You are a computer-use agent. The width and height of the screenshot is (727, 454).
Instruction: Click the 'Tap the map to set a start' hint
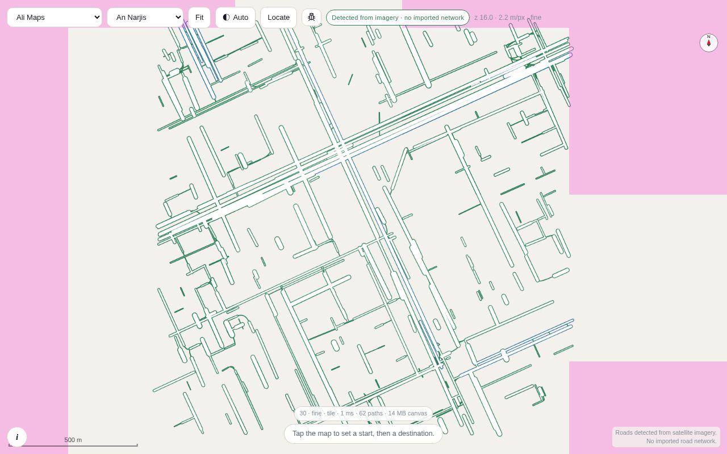pyautogui.click(x=363, y=434)
